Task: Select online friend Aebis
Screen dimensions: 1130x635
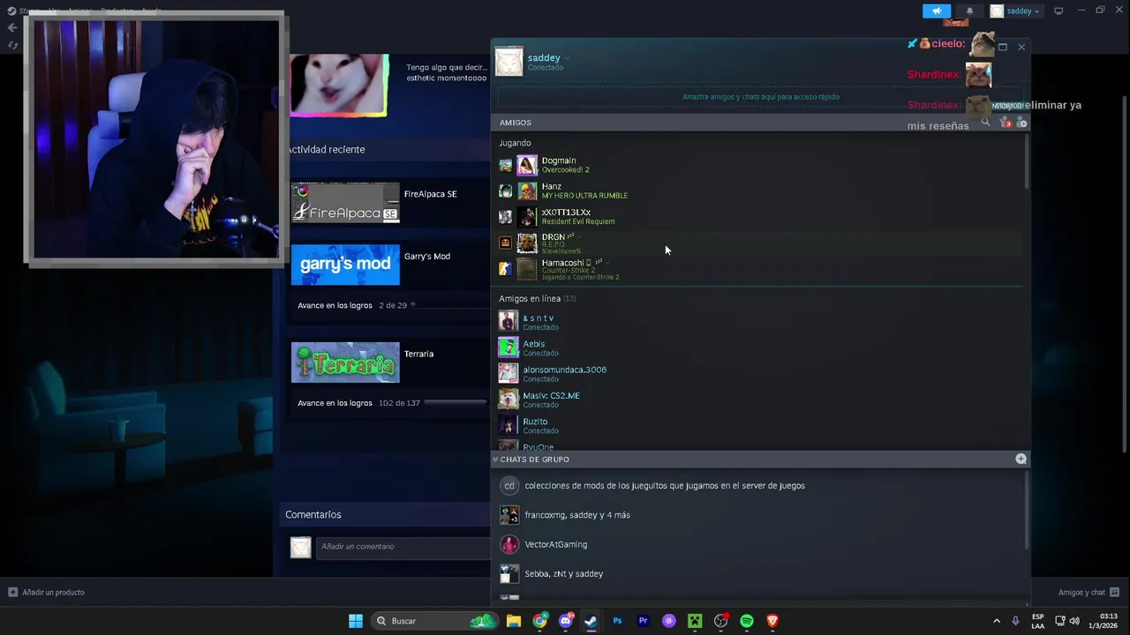Action: click(x=759, y=347)
